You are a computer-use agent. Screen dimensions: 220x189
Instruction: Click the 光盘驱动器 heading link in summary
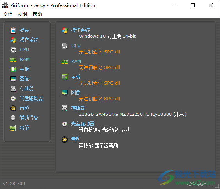[83, 124]
